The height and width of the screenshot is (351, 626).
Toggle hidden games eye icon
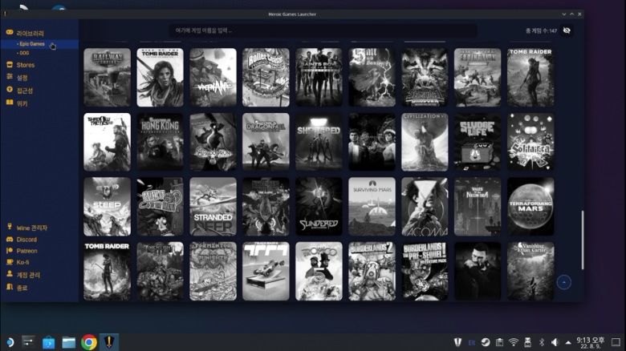[x=567, y=30]
